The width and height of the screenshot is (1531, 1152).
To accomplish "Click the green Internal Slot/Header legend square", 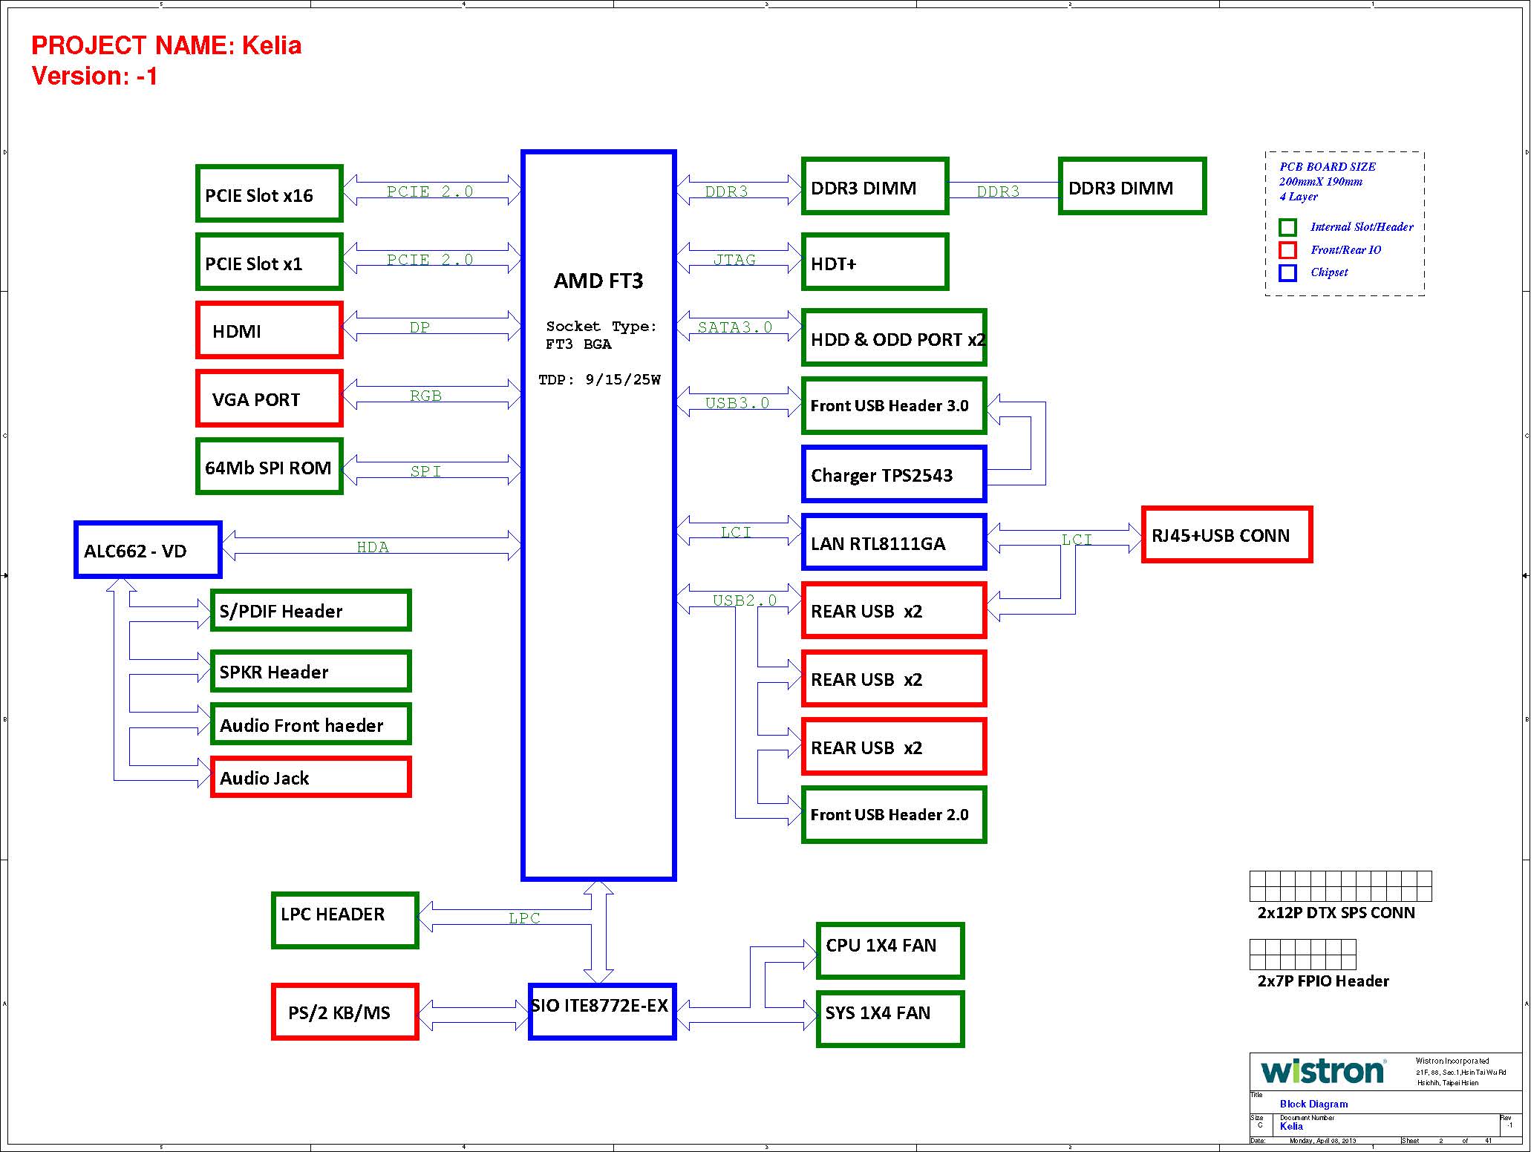I will pyautogui.click(x=1287, y=227).
